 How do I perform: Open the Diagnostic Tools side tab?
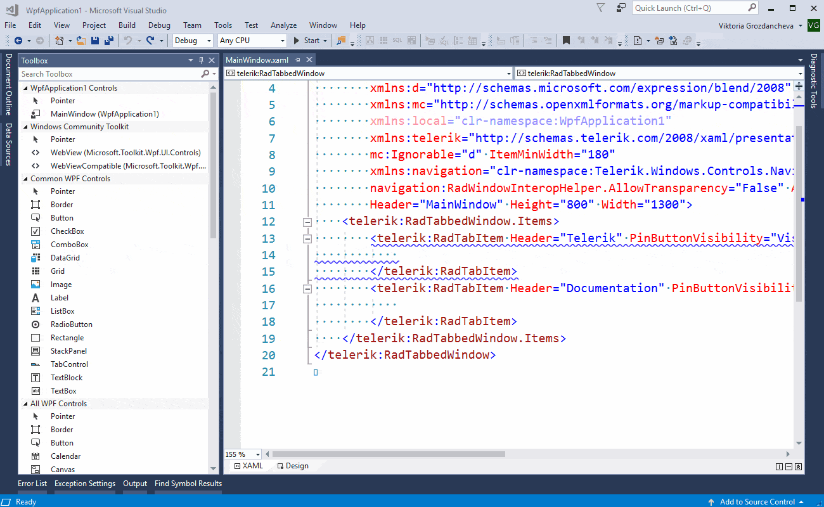pos(814,81)
